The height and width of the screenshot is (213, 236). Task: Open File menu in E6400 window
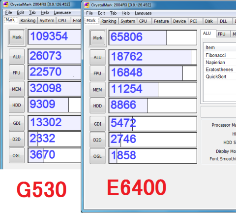[x=89, y=13]
